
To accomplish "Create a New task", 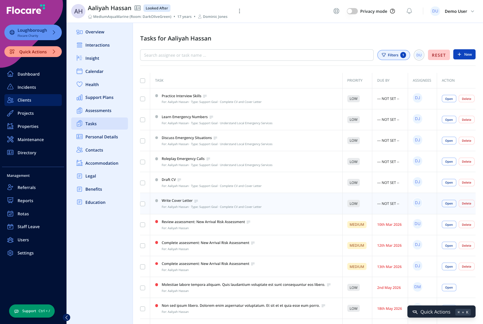I will coord(464,54).
